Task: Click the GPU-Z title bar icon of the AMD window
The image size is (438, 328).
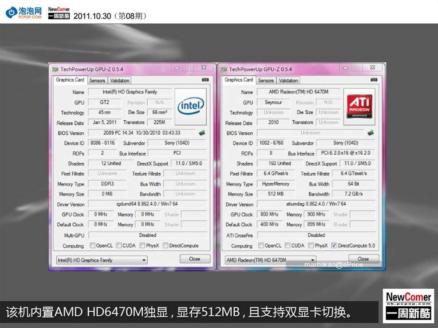Action: point(224,69)
